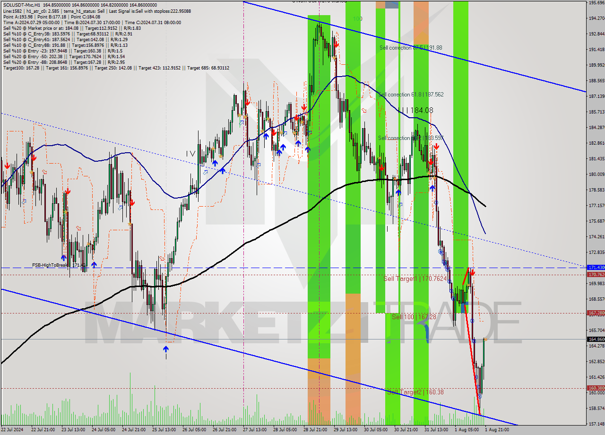Click the 194.270 value on price axis

point(596,18)
